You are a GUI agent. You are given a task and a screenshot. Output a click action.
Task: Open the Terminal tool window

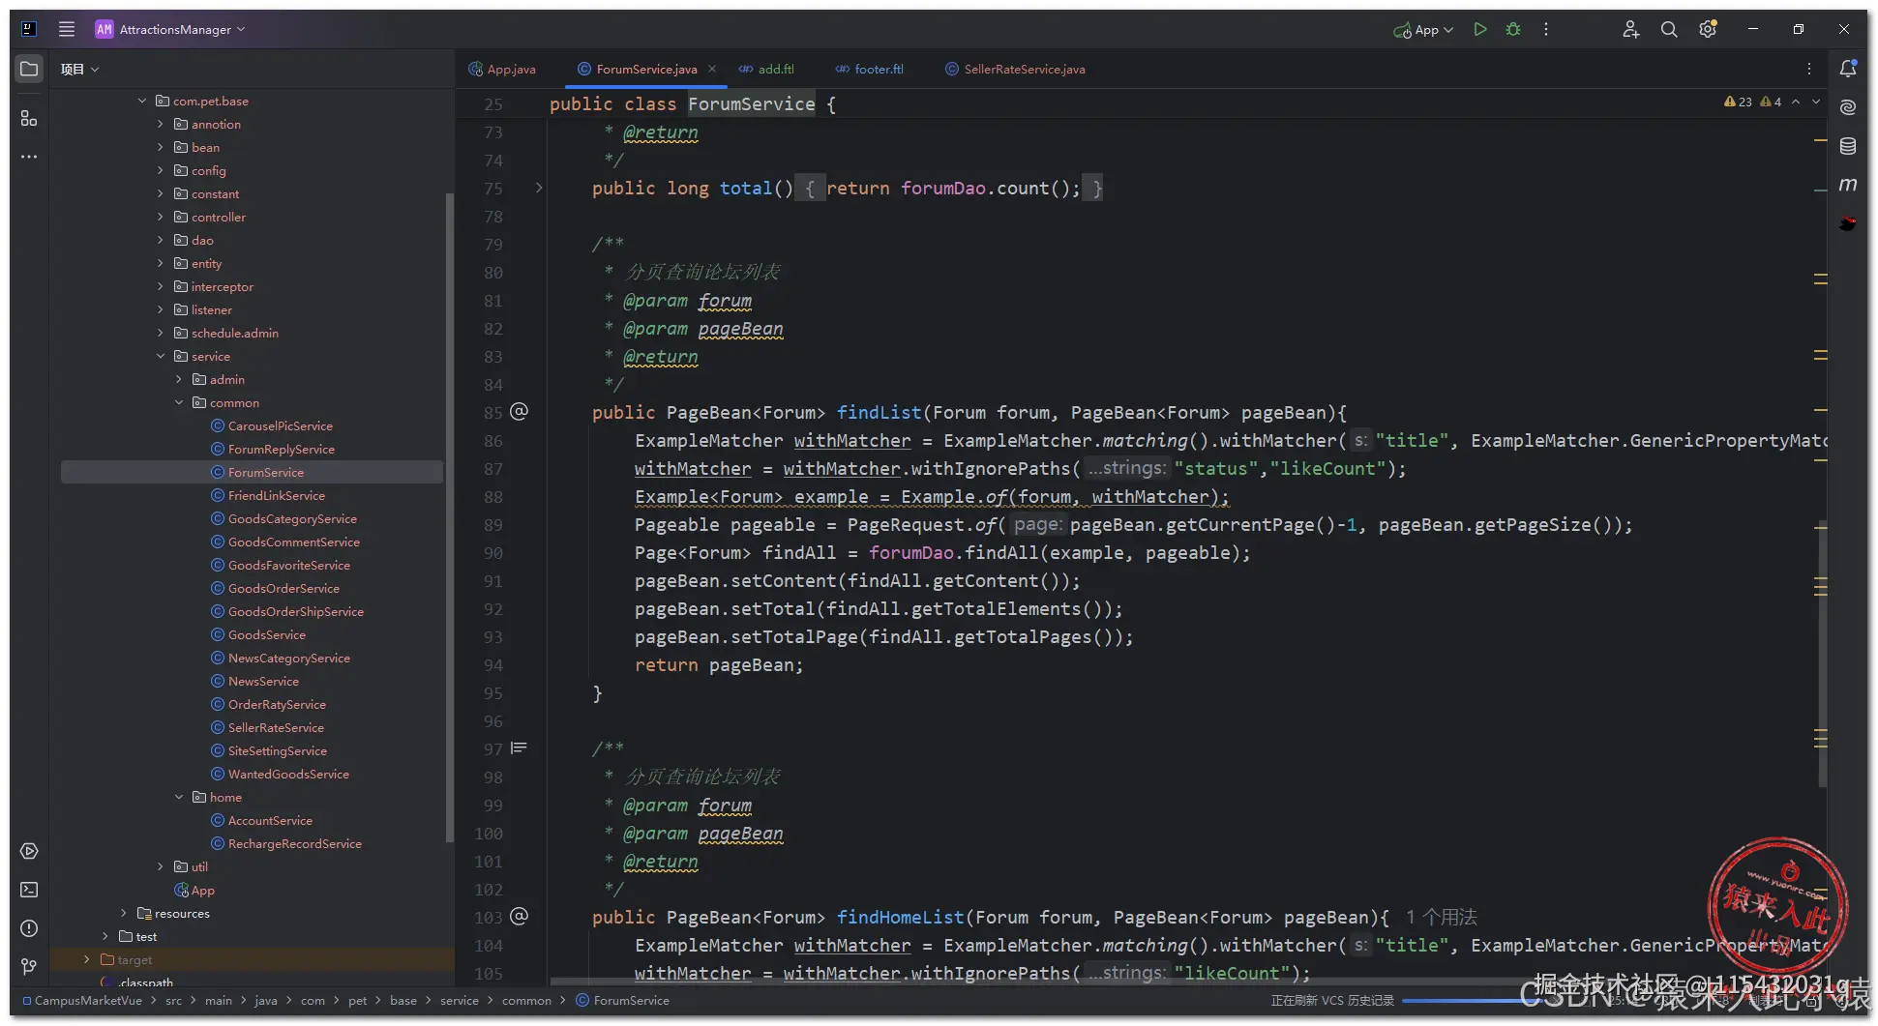click(29, 890)
